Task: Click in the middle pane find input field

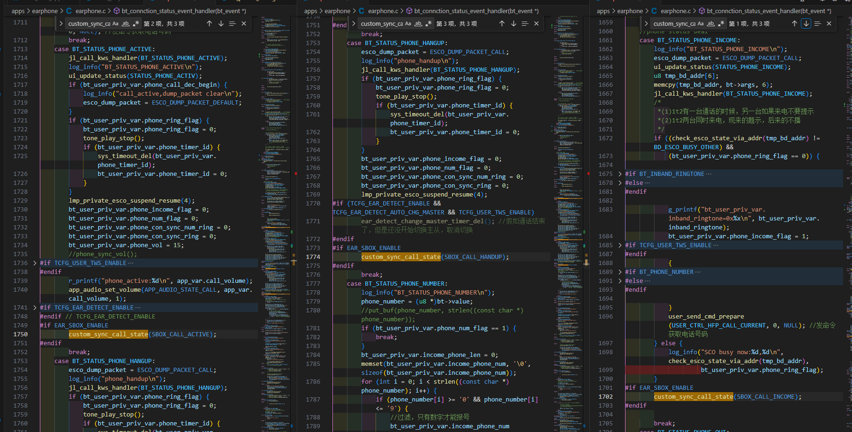Action: pyautogui.click(x=382, y=23)
